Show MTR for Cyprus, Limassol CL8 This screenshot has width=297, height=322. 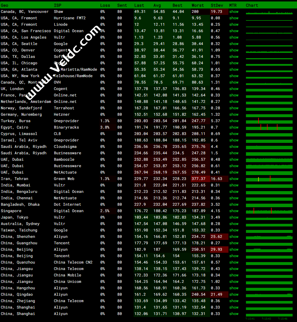tap(234, 134)
